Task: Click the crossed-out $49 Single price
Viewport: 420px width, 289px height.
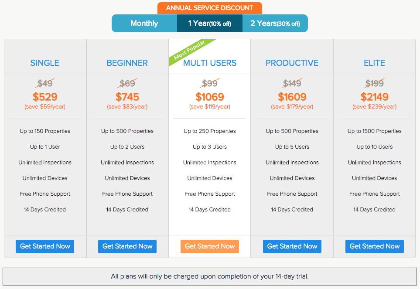Action: tap(45, 83)
